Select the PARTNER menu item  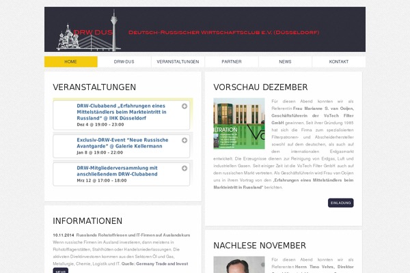(x=232, y=61)
